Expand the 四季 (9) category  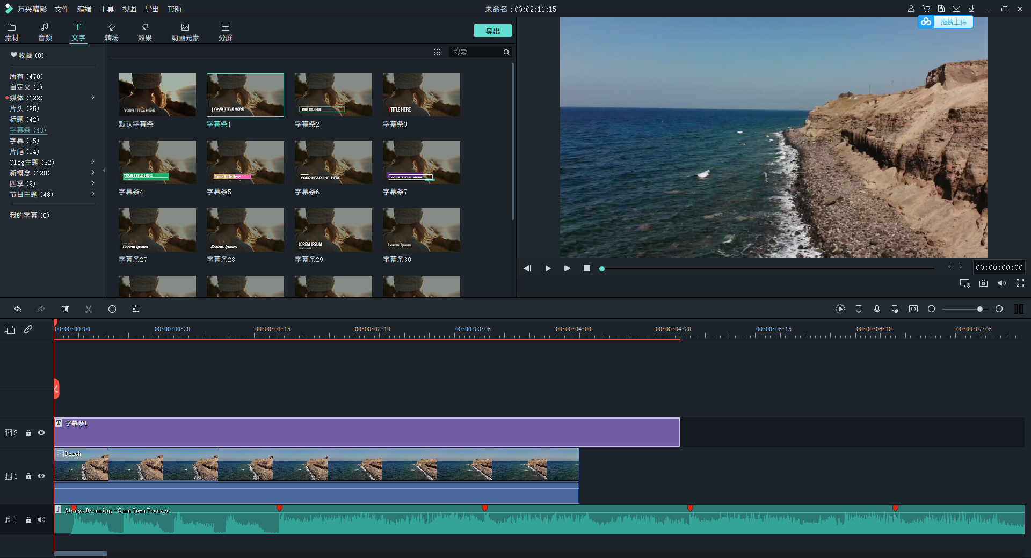pos(93,183)
